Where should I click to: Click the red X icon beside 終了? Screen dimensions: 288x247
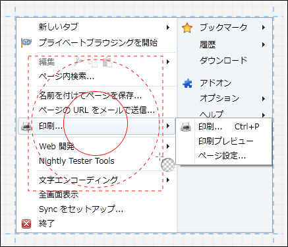coord(26,224)
